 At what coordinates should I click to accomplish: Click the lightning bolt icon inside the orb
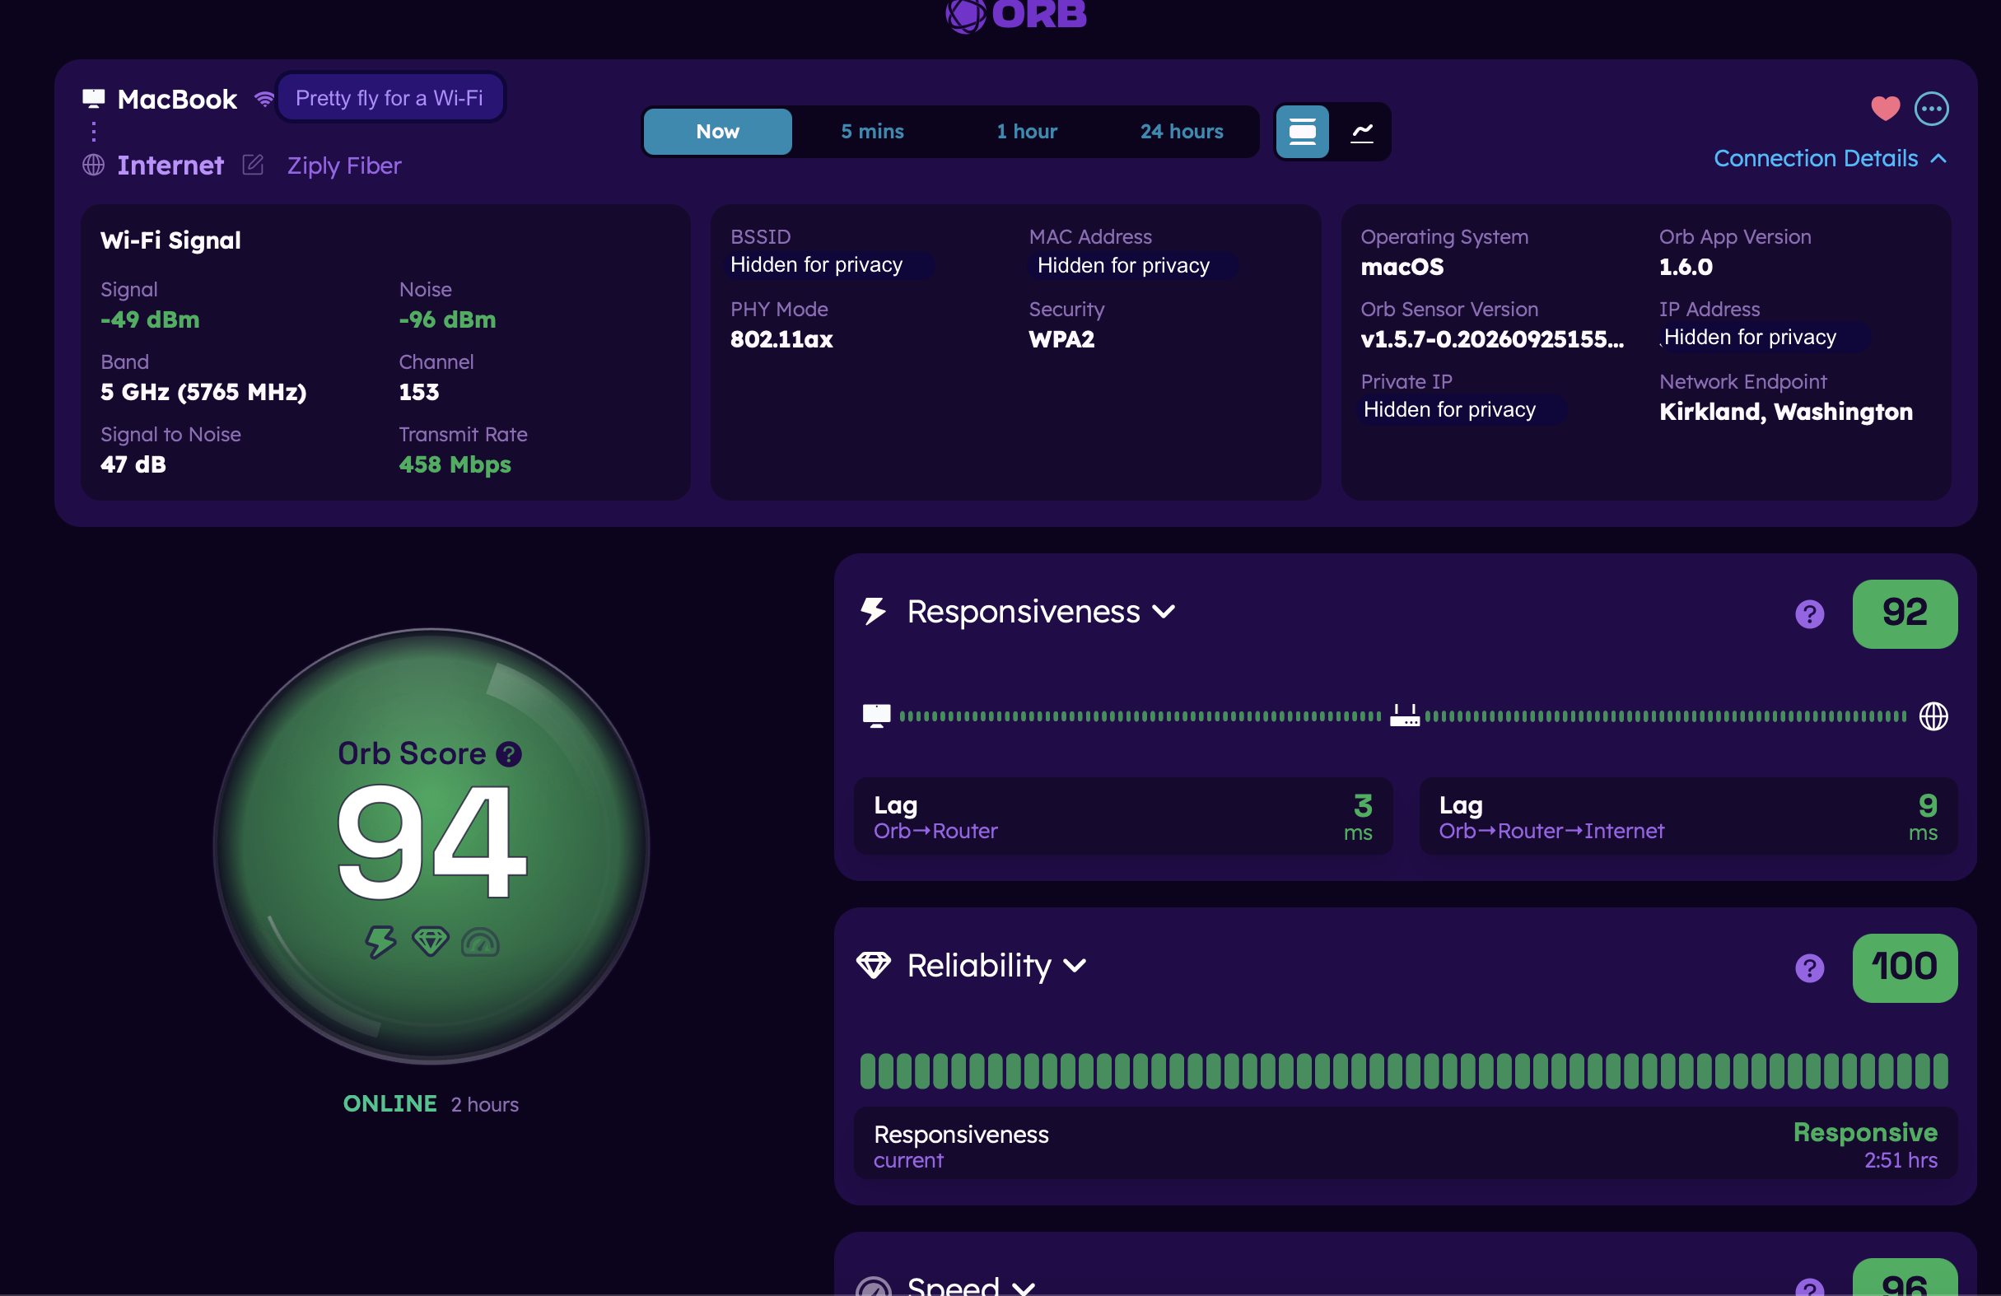pyautogui.click(x=380, y=942)
